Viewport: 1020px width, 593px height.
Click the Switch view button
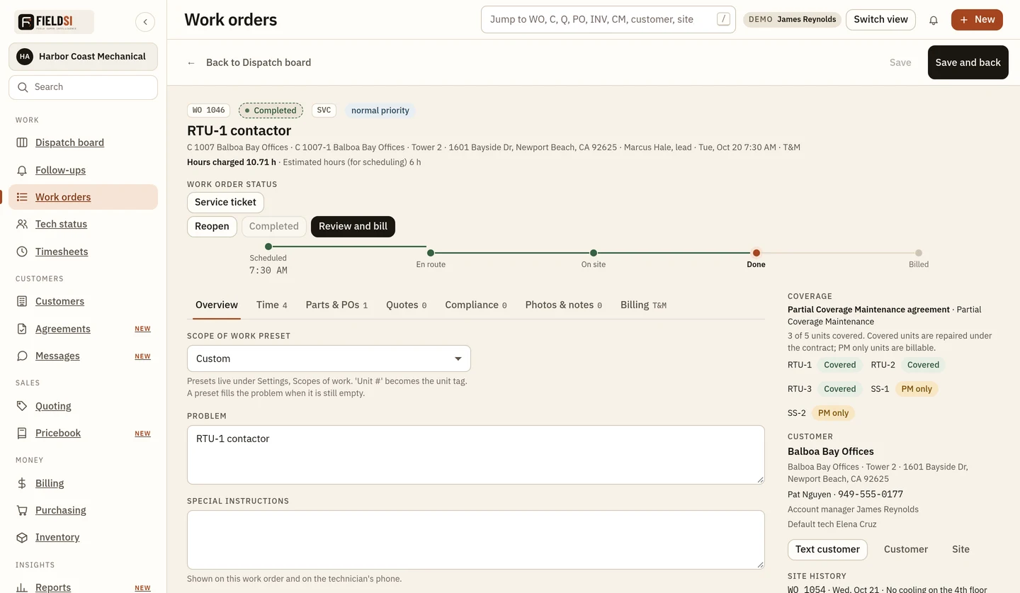[x=880, y=19]
